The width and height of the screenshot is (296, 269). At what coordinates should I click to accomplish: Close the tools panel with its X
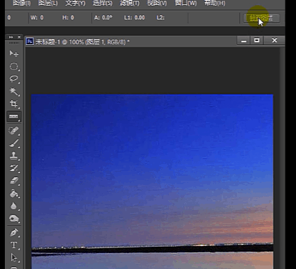tap(19, 37)
